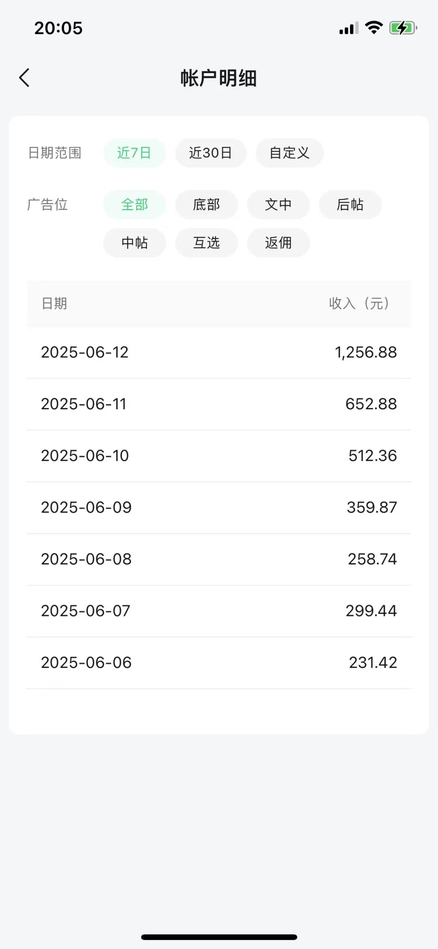Image resolution: width=438 pixels, height=949 pixels.
Task: Tap the 2025-06-09 row
Action: pyautogui.click(x=219, y=508)
